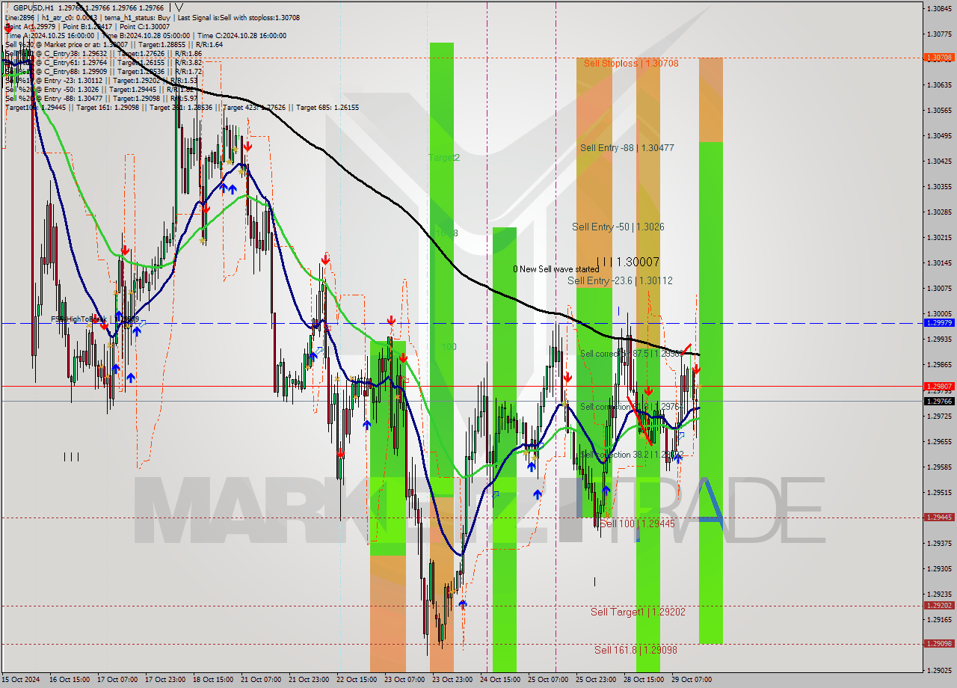Click the 1.30845 price scale value
Image resolution: width=957 pixels, height=688 pixels.
938,9
